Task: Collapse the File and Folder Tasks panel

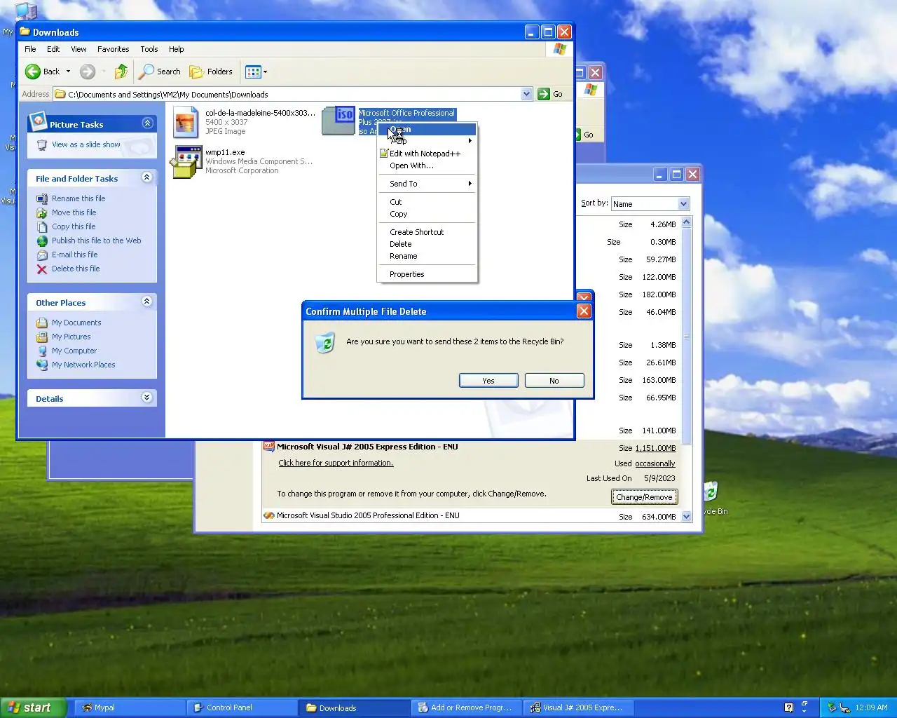Action: 147,177
